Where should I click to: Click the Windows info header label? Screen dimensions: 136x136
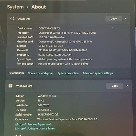click(24, 86)
